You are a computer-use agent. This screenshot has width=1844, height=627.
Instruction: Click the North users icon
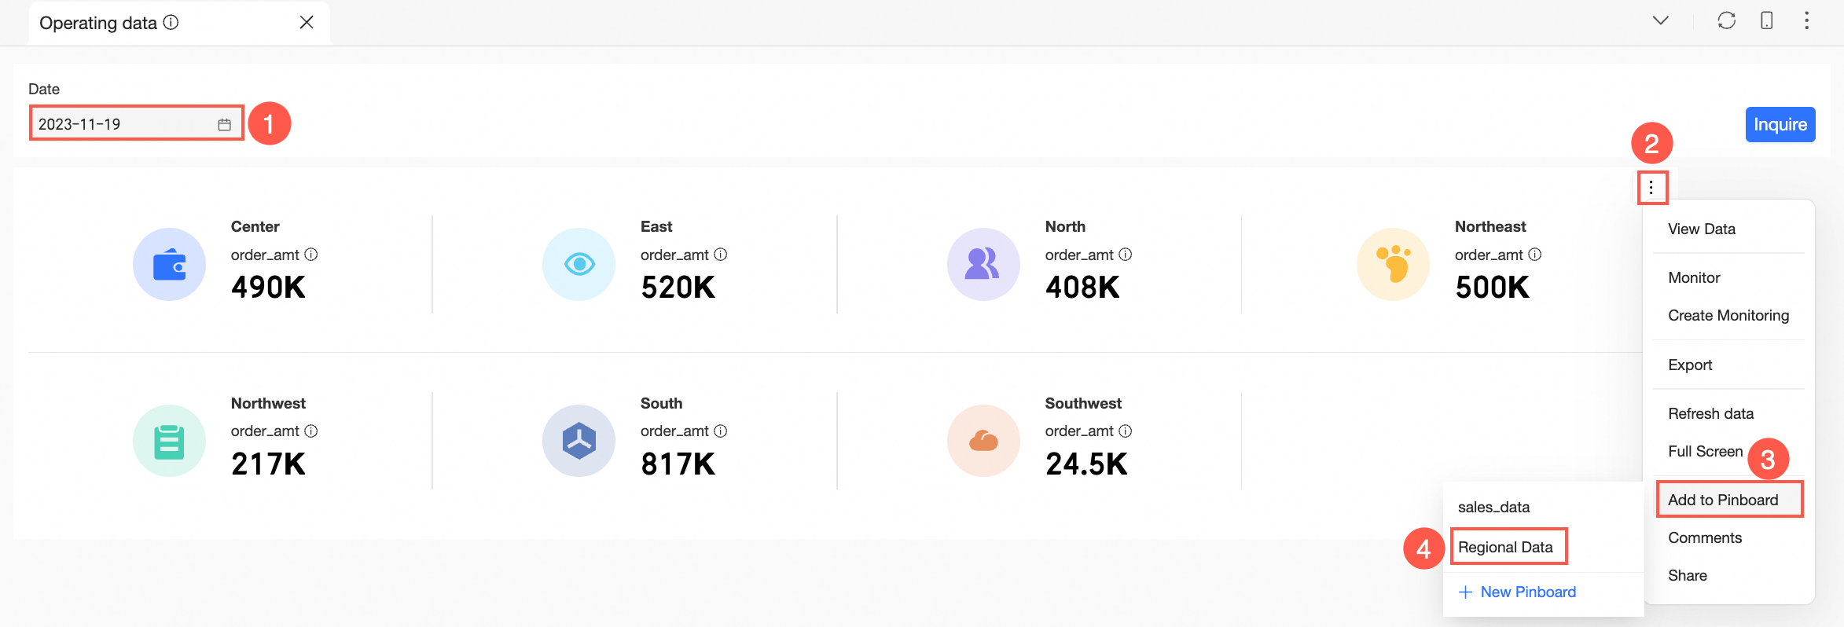(983, 265)
